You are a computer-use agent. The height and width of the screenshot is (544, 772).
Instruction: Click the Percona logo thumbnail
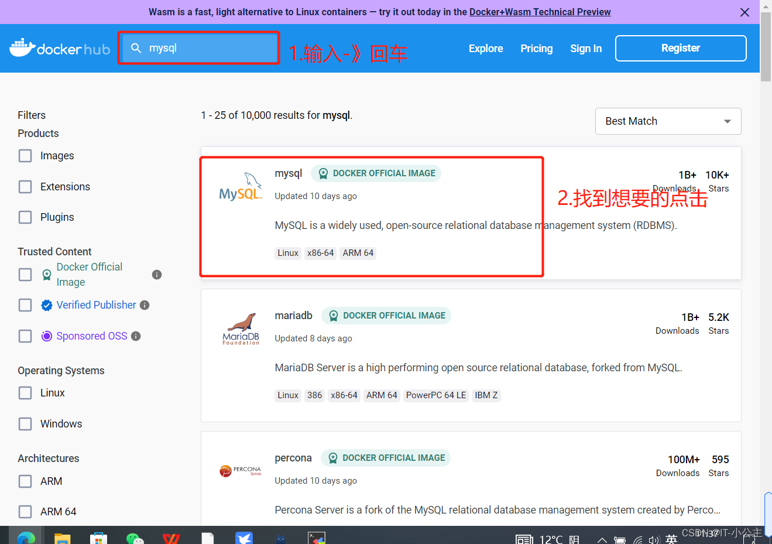(241, 471)
